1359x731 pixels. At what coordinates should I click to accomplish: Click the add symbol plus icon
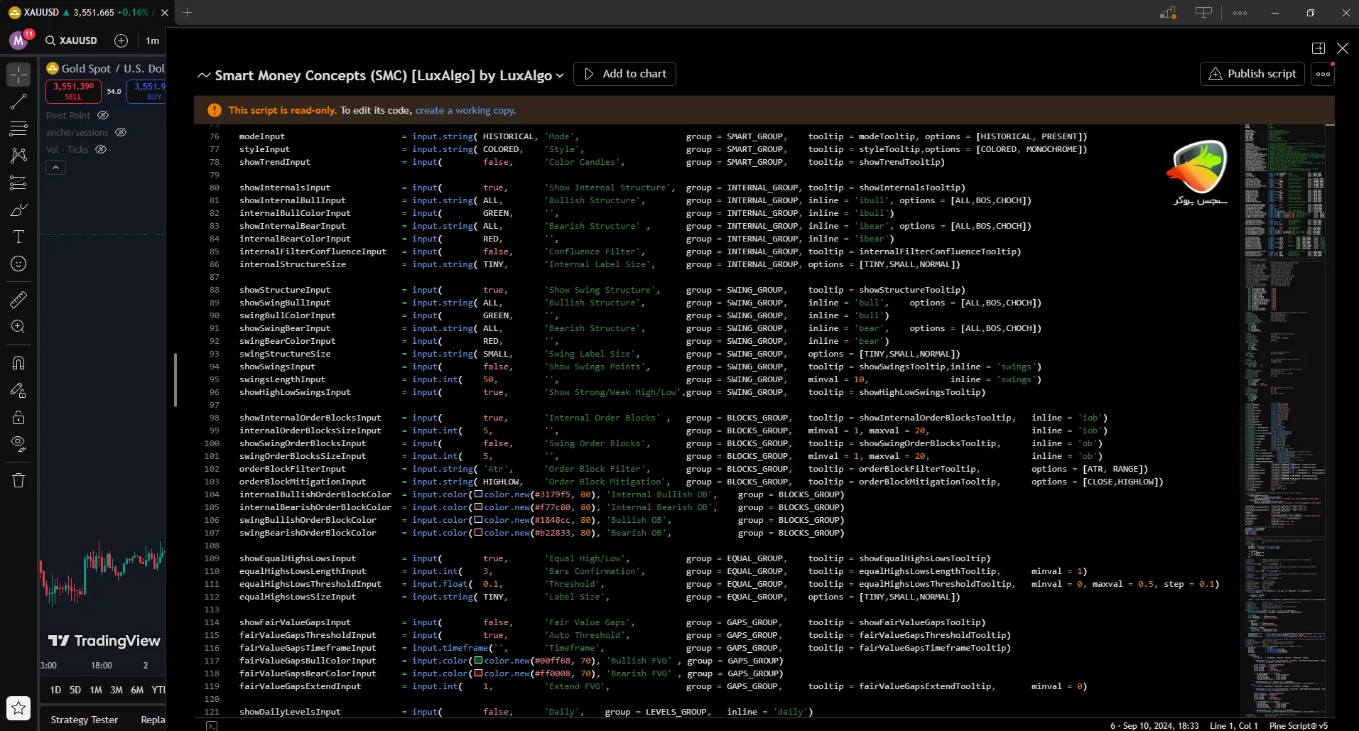coord(121,40)
